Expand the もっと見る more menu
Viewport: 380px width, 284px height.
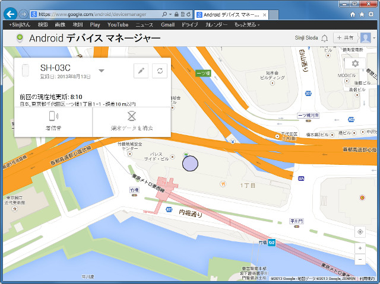[247, 25]
